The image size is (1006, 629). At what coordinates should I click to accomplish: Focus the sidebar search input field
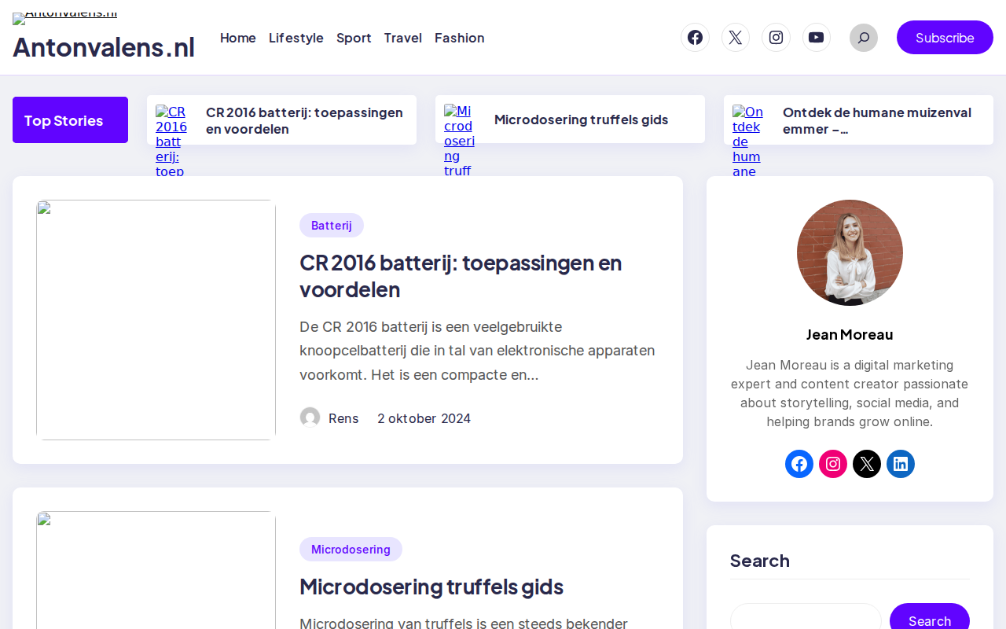806,620
